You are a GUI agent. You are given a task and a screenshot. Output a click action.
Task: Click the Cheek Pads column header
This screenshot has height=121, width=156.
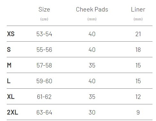click(x=92, y=10)
